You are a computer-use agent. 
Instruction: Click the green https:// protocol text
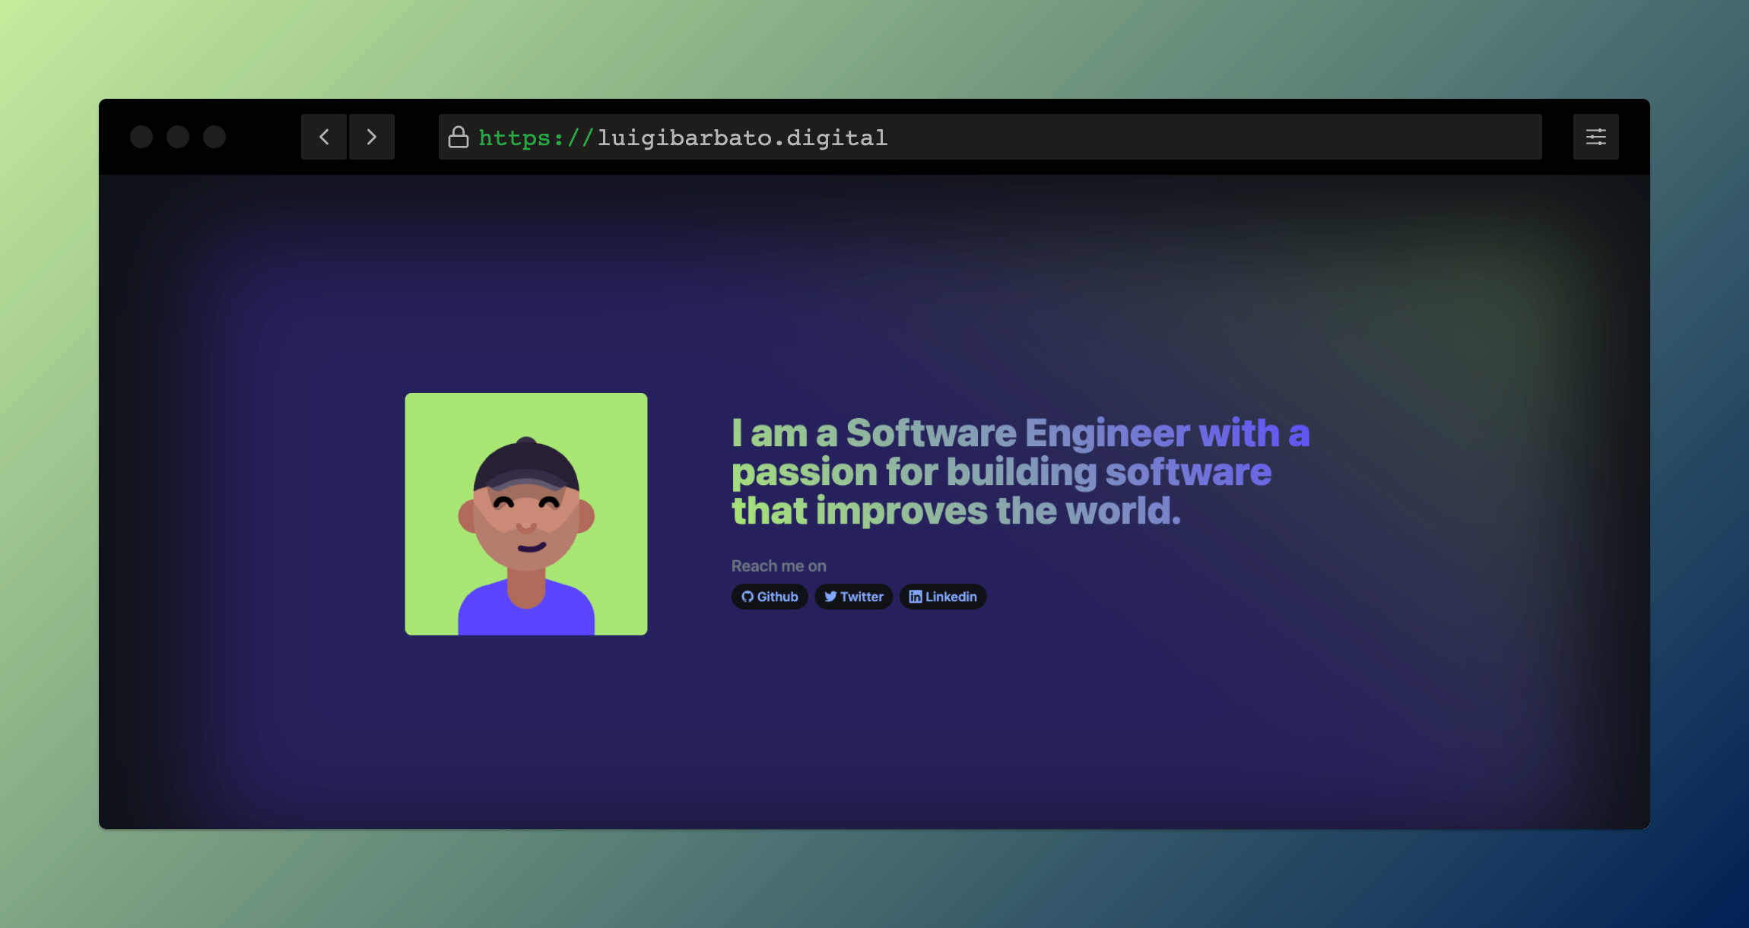click(x=535, y=138)
